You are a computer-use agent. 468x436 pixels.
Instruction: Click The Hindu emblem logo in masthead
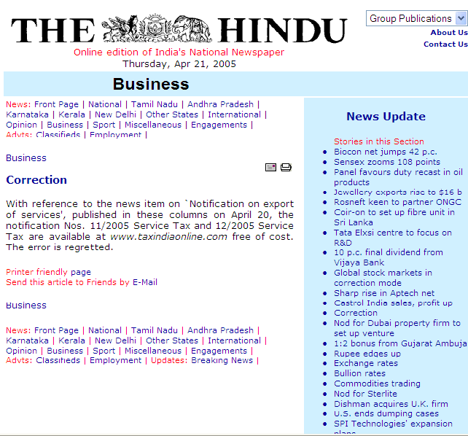(157, 29)
